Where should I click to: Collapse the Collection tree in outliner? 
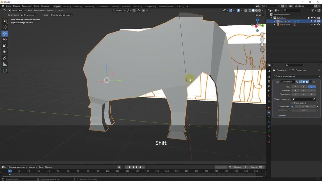(x=271, y=18)
